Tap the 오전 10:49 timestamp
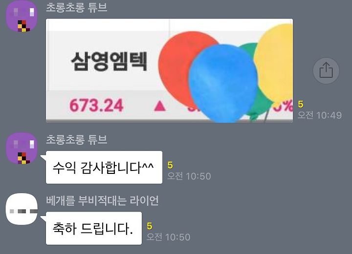 [319, 115]
